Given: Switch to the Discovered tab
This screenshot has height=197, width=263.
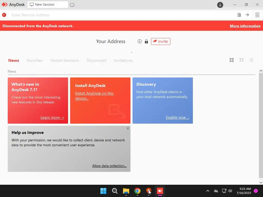Looking at the screenshot, I should (x=96, y=60).
